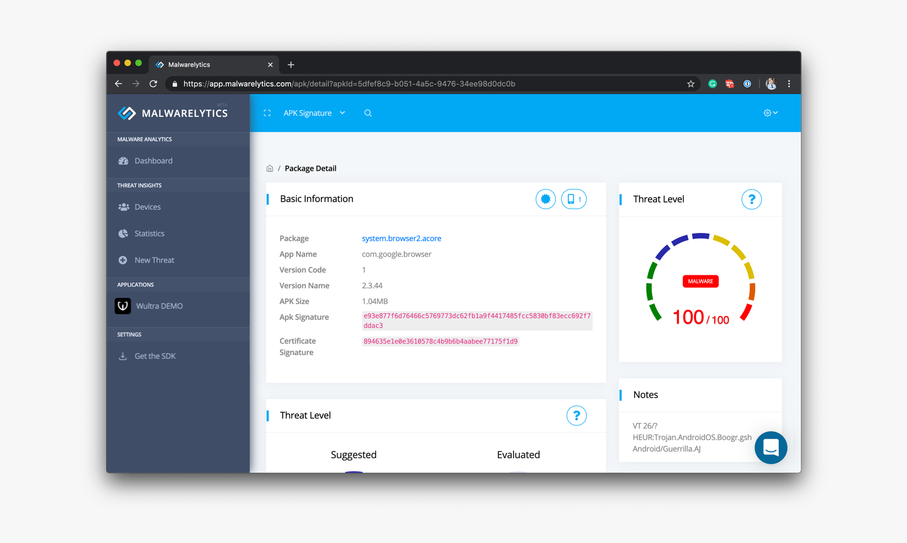
Task: Click the Wultra DEMO shield app icon
Action: click(x=123, y=306)
